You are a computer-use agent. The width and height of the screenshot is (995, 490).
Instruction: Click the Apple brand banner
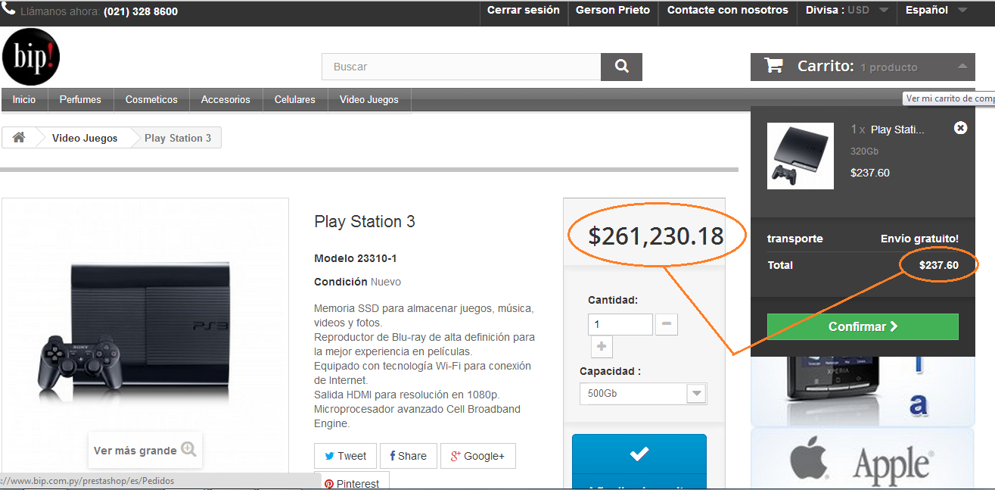(x=863, y=460)
